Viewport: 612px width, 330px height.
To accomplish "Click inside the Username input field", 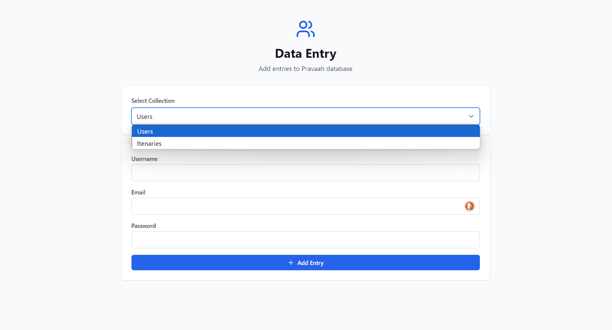I will point(305,173).
